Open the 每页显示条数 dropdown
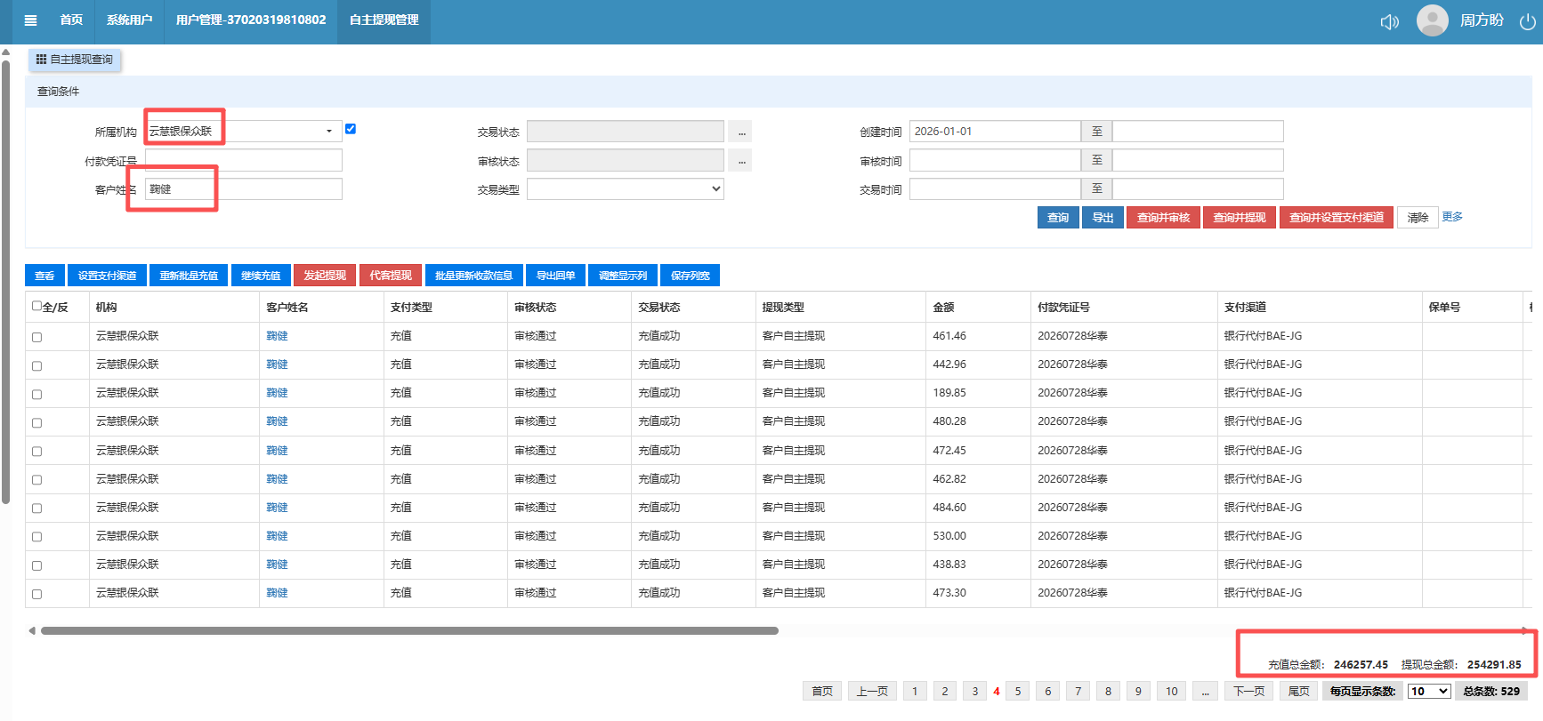 pyautogui.click(x=1429, y=691)
